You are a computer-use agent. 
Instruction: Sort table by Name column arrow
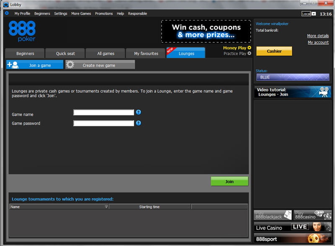coord(106,207)
